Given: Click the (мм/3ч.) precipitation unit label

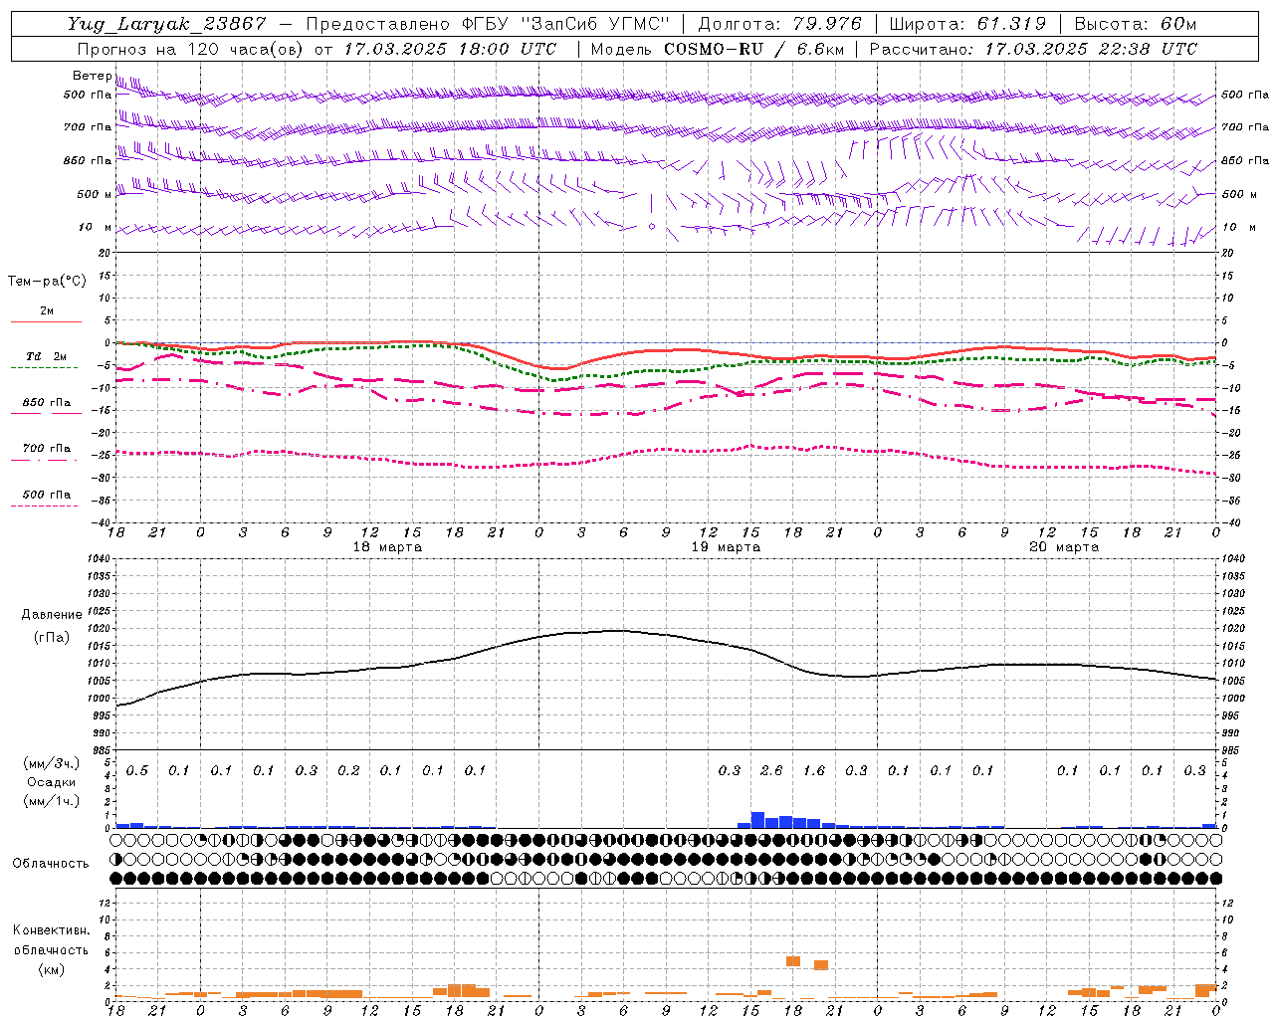Looking at the screenshot, I should [x=51, y=763].
